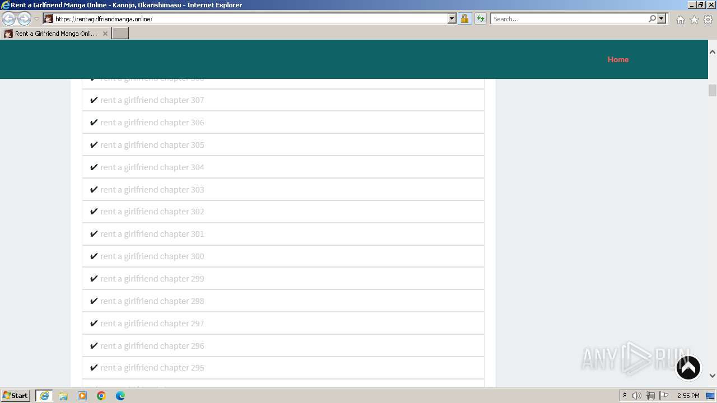Viewport: 717px width, 403px height.
Task: Open rent a girlfriend chapter 303
Action: [152, 190]
